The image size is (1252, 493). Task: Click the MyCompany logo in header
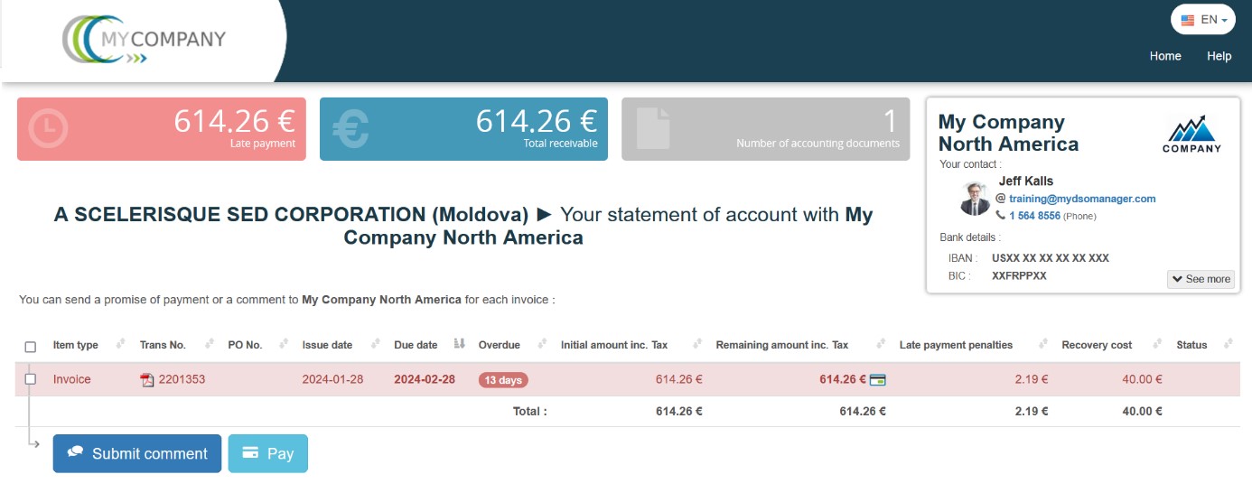[145, 40]
